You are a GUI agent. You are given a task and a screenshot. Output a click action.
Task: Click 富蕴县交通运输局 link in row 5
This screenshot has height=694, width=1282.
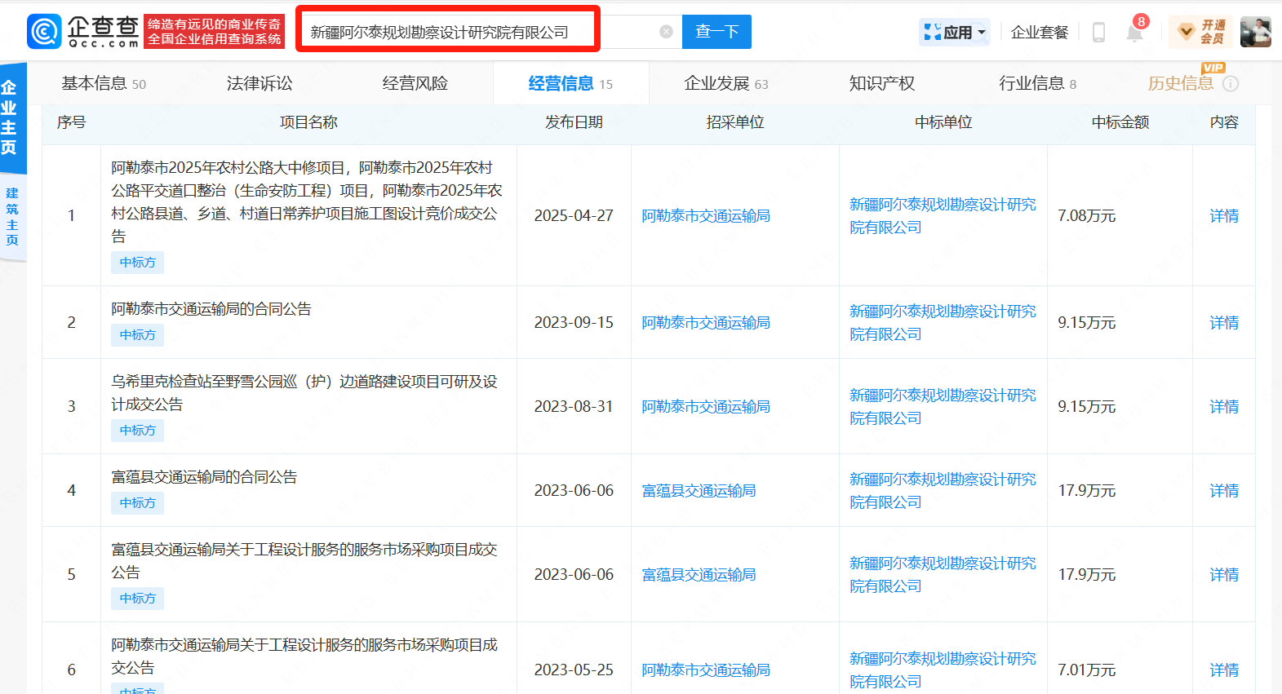click(699, 574)
